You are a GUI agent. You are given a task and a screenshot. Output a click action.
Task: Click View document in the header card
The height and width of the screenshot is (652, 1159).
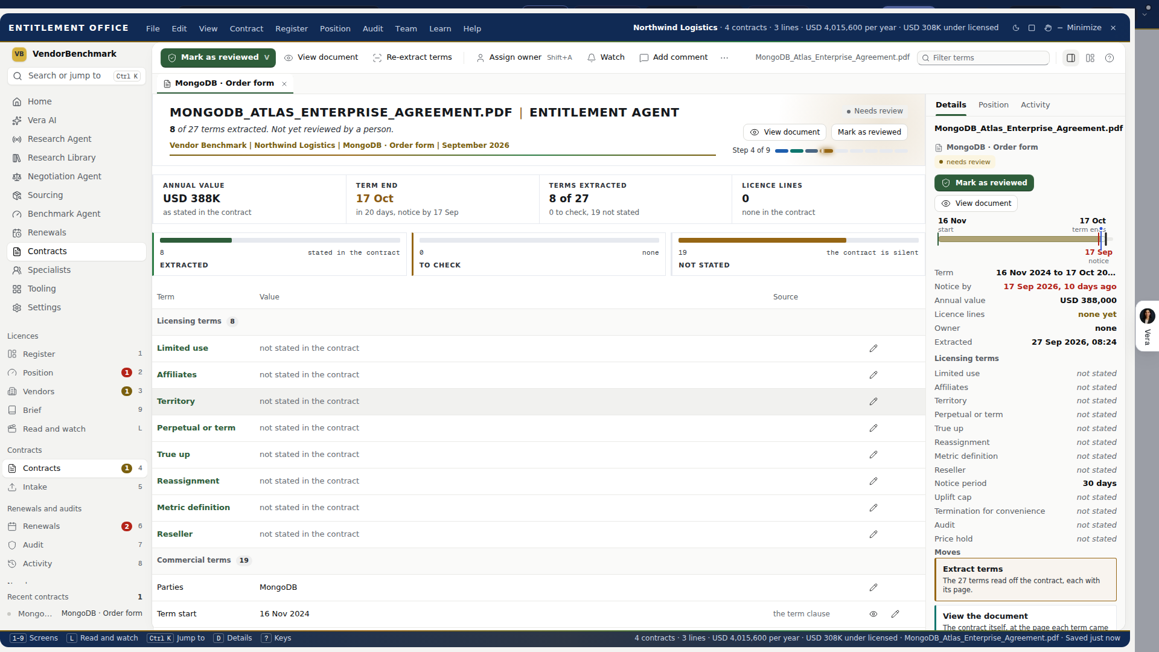click(x=785, y=132)
